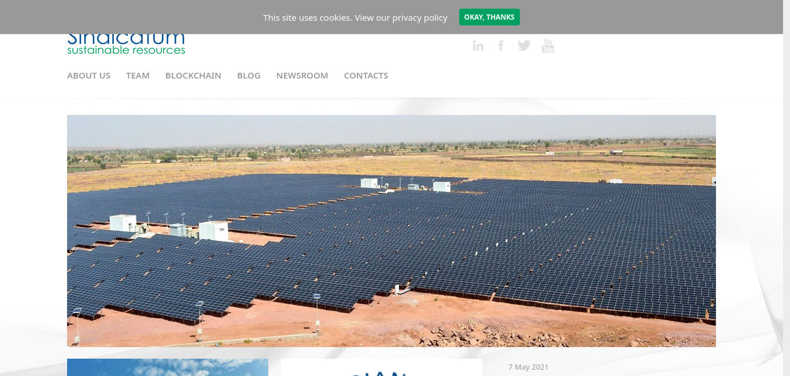
Task: Click the green sustainable resources tagline
Action: pyautogui.click(x=126, y=50)
